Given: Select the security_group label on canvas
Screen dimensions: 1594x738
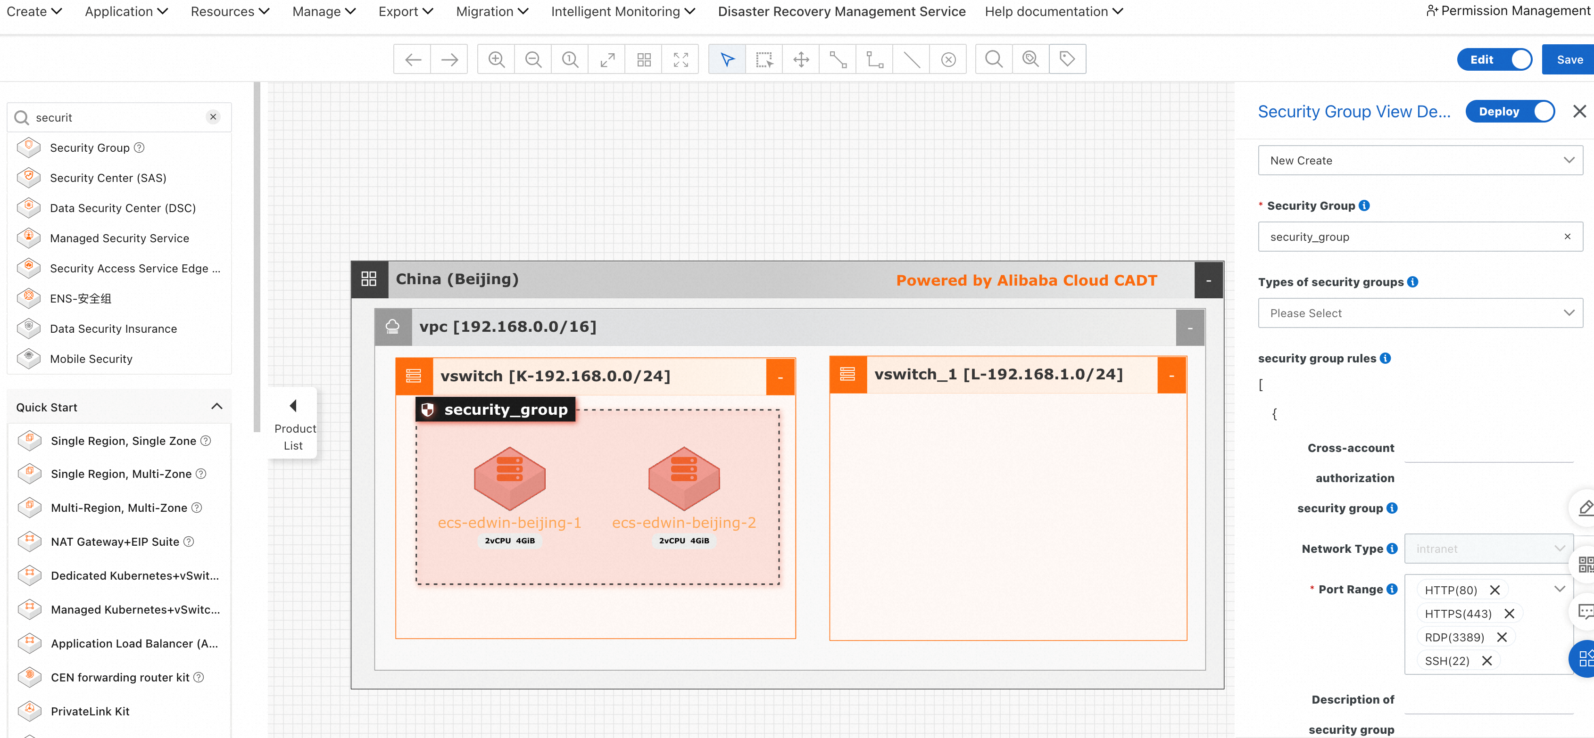Looking at the screenshot, I should click(x=496, y=409).
